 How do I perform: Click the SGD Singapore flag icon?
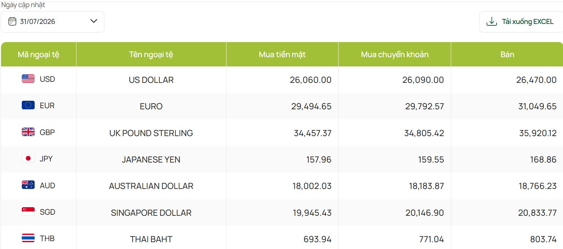(28, 211)
